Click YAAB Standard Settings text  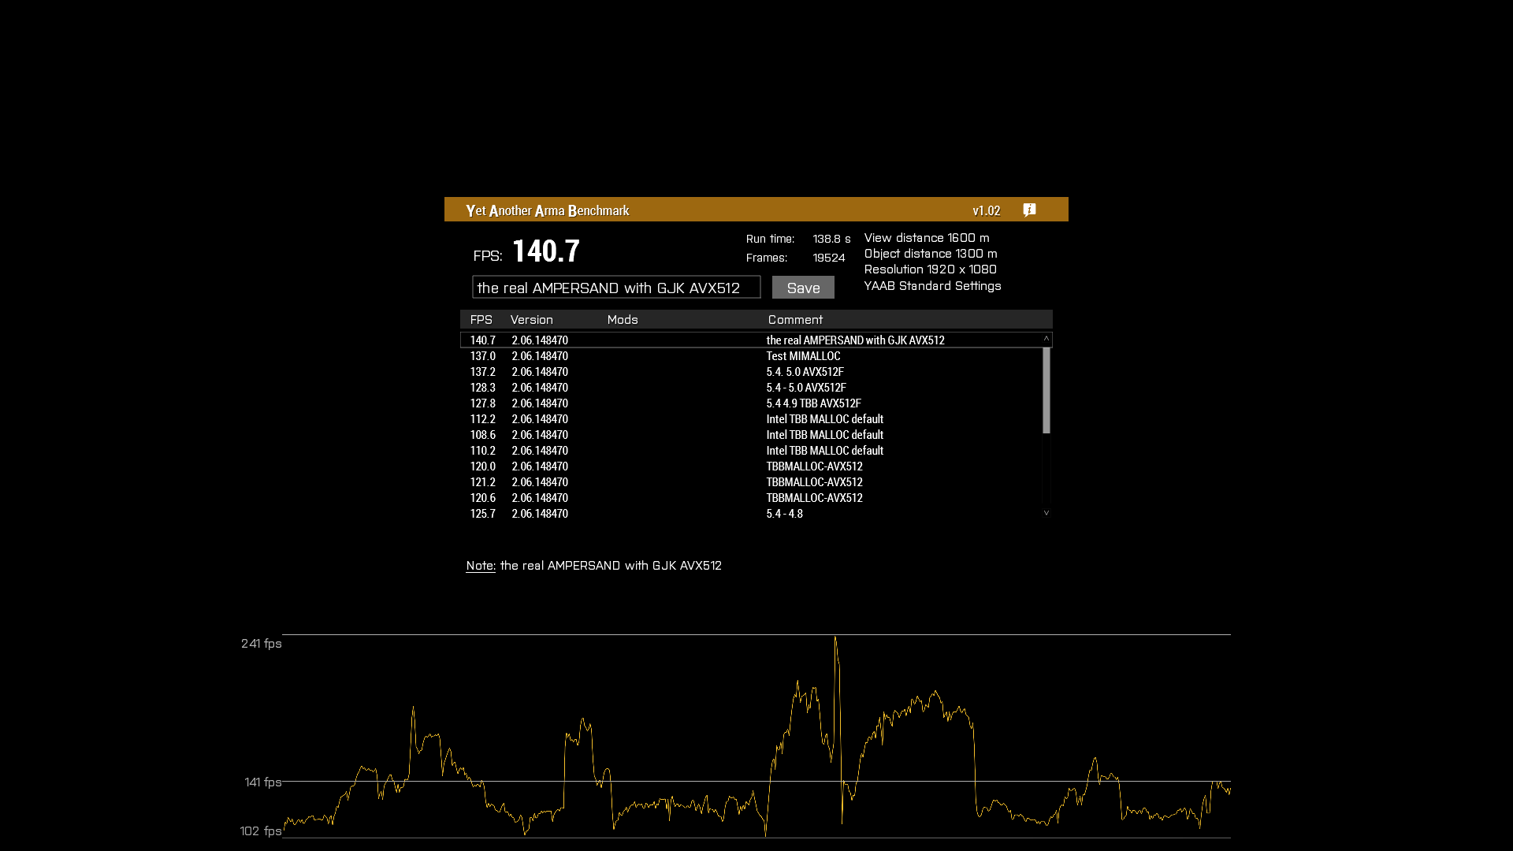point(933,286)
